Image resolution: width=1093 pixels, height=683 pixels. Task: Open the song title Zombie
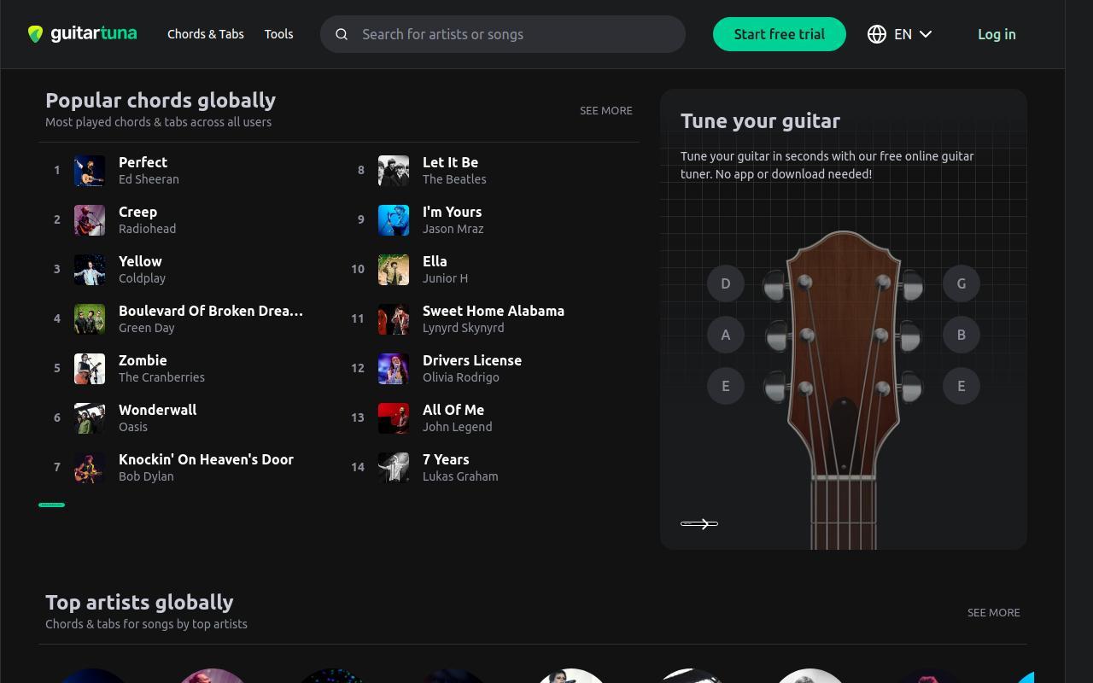click(x=143, y=360)
